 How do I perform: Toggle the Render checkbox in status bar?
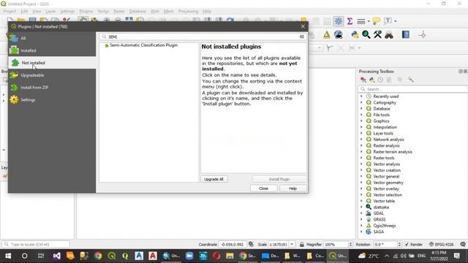(x=407, y=244)
